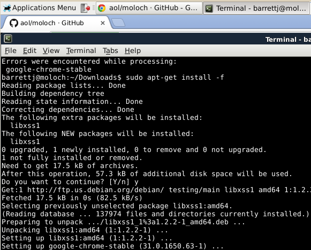Click 'Fetched 17.5 kB in 0s' line
The width and height of the screenshot is (311, 250).
pyautogui.click(x=72, y=198)
